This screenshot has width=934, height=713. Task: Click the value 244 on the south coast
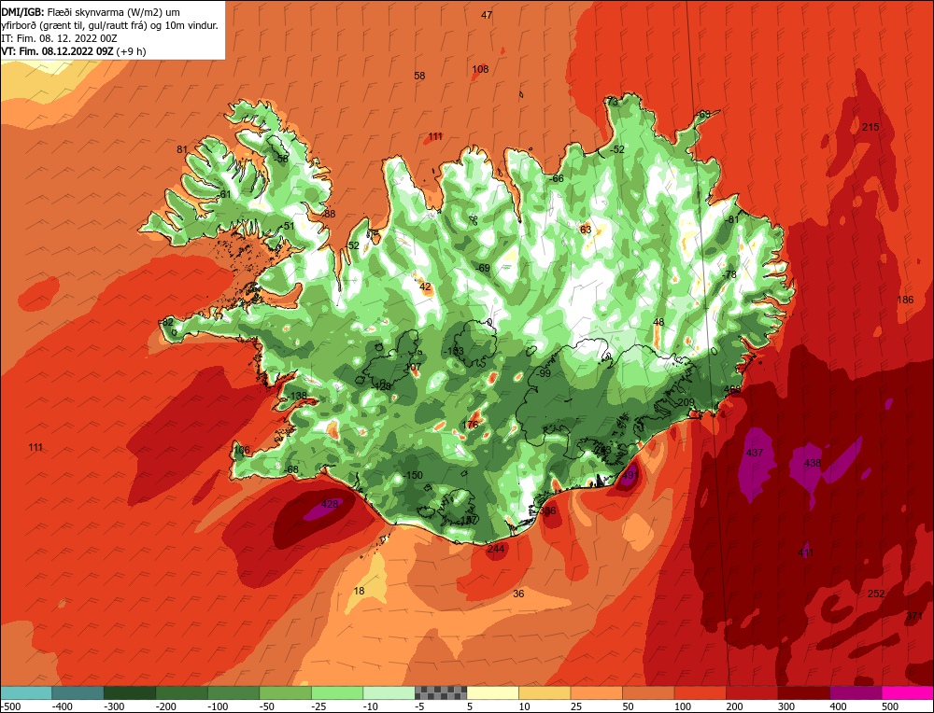pos(496,549)
